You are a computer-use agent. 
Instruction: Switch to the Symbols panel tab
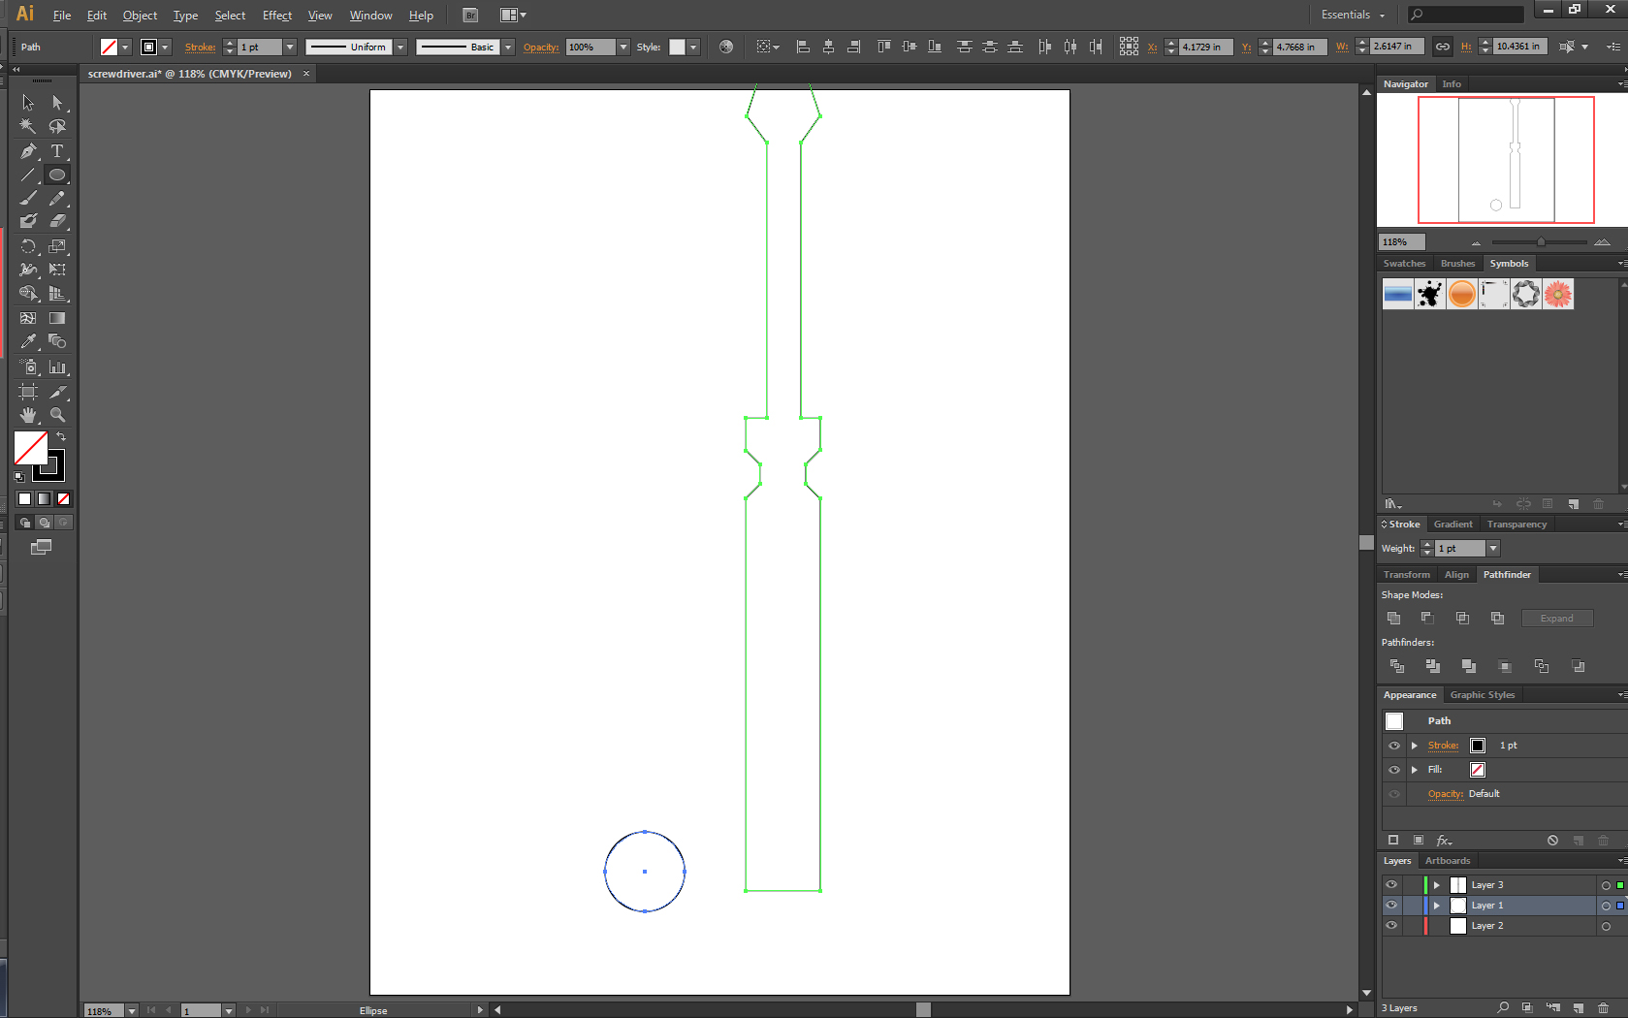[1509, 263]
